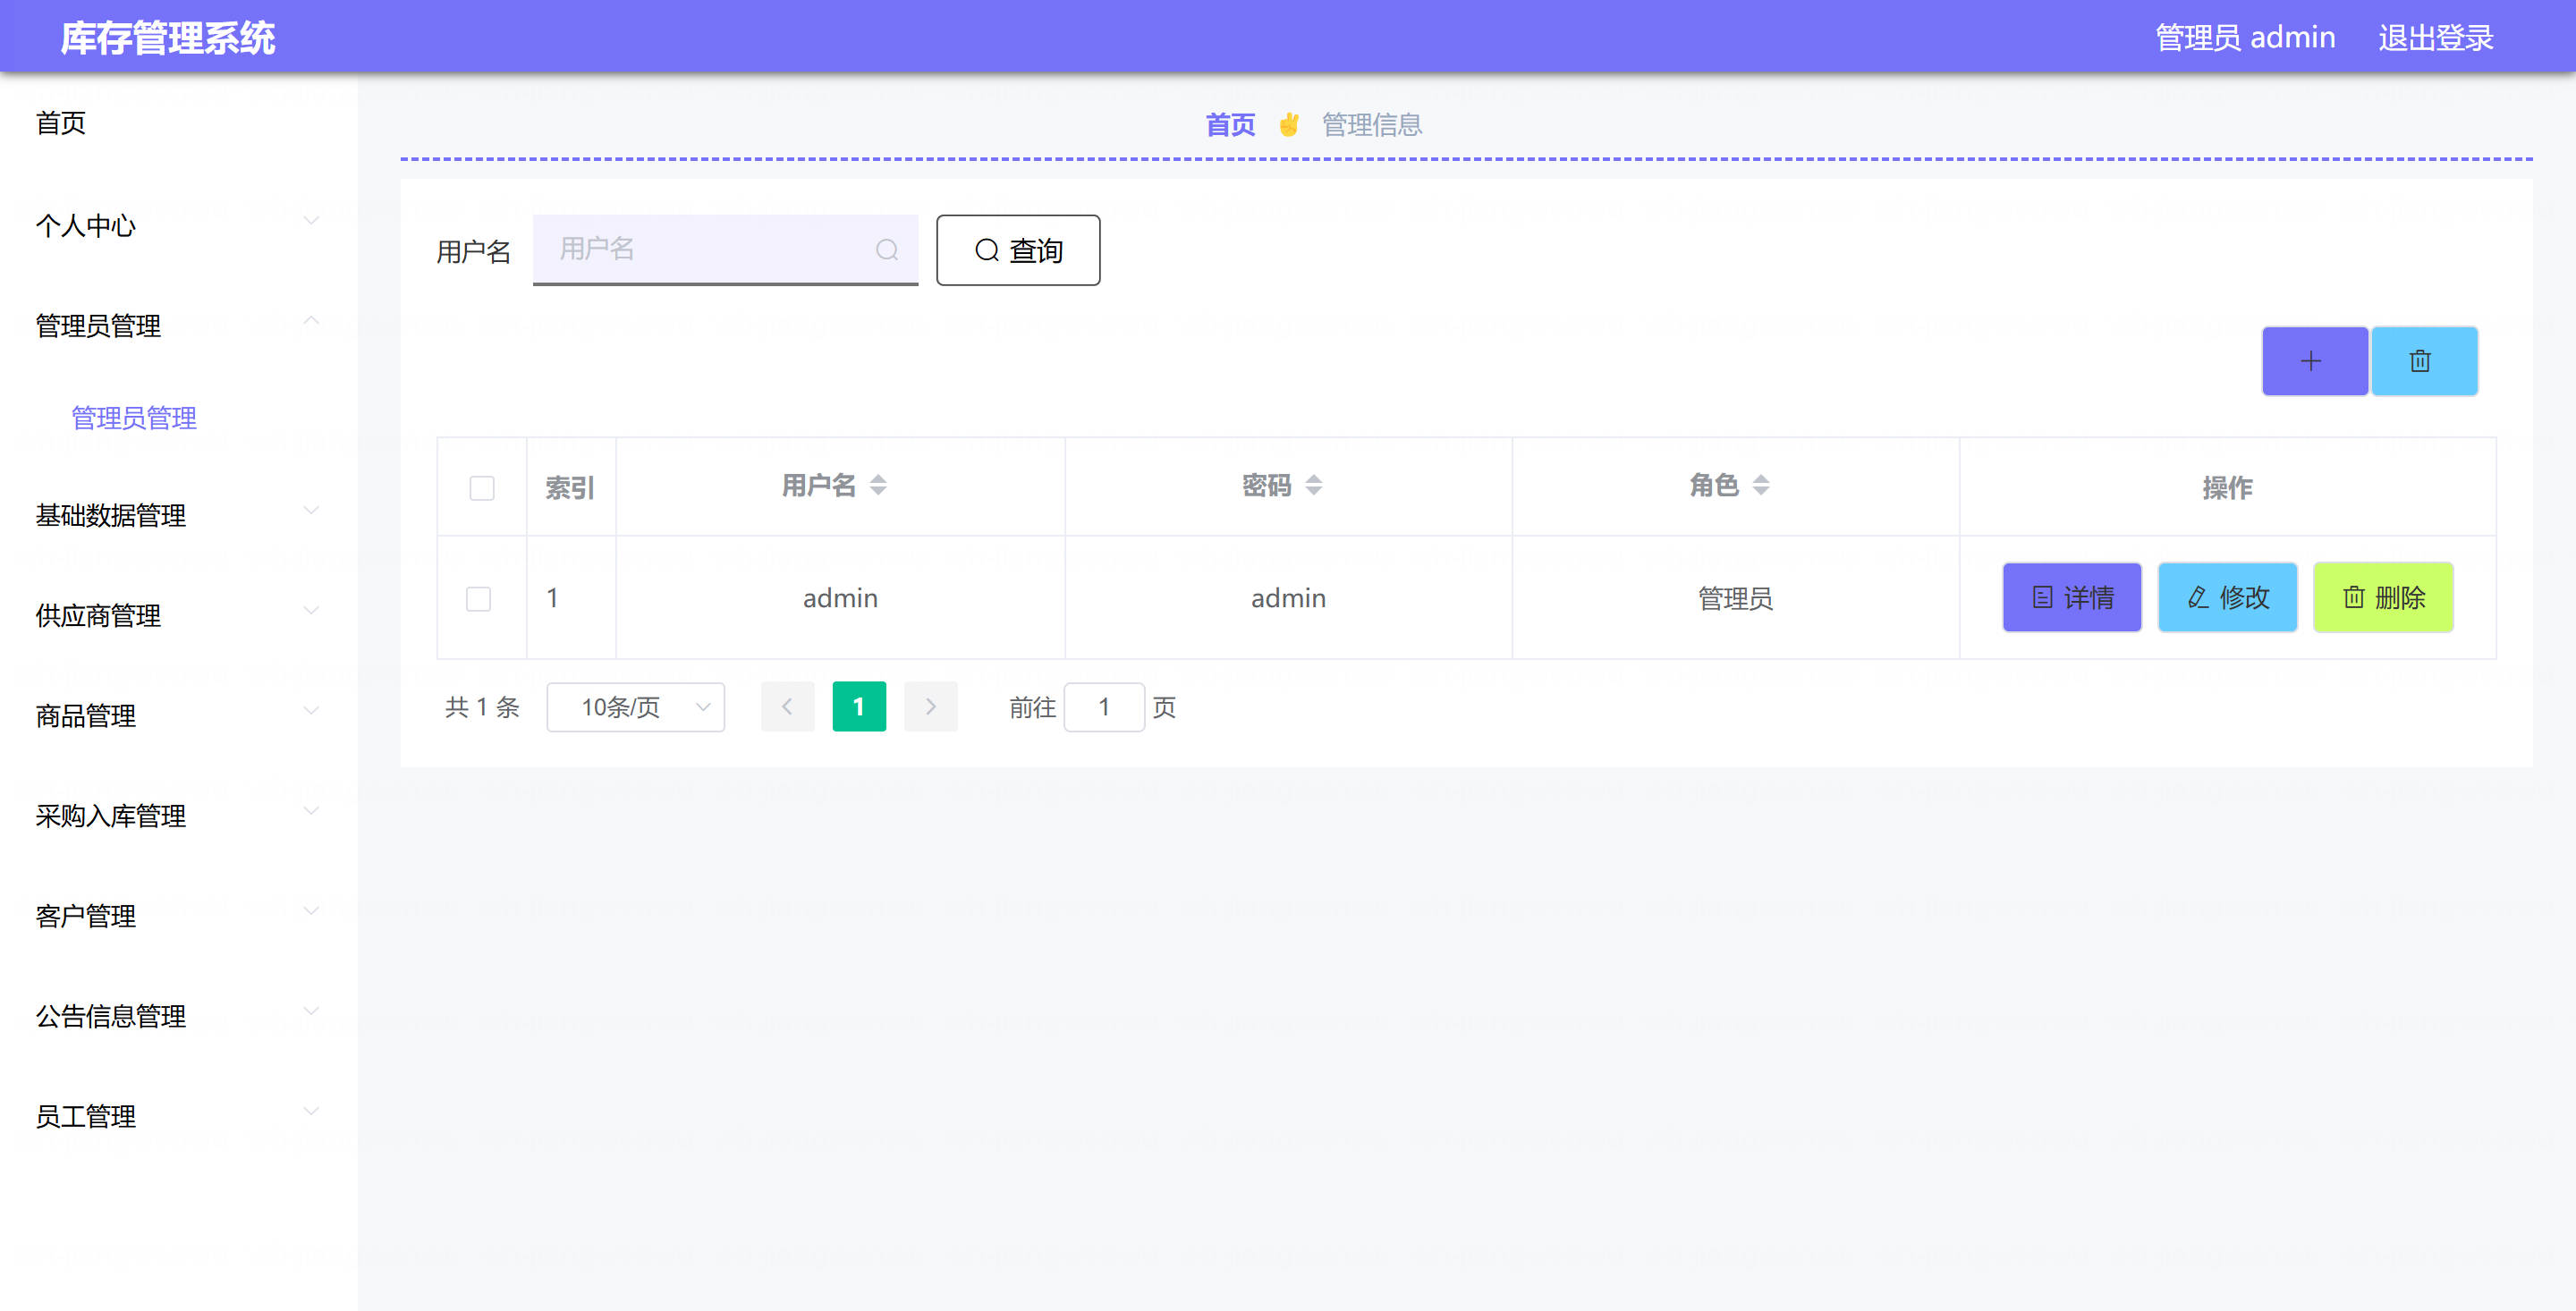Click 修改 button for admin row
Image resolution: width=2576 pixels, height=1311 pixels.
point(2227,597)
